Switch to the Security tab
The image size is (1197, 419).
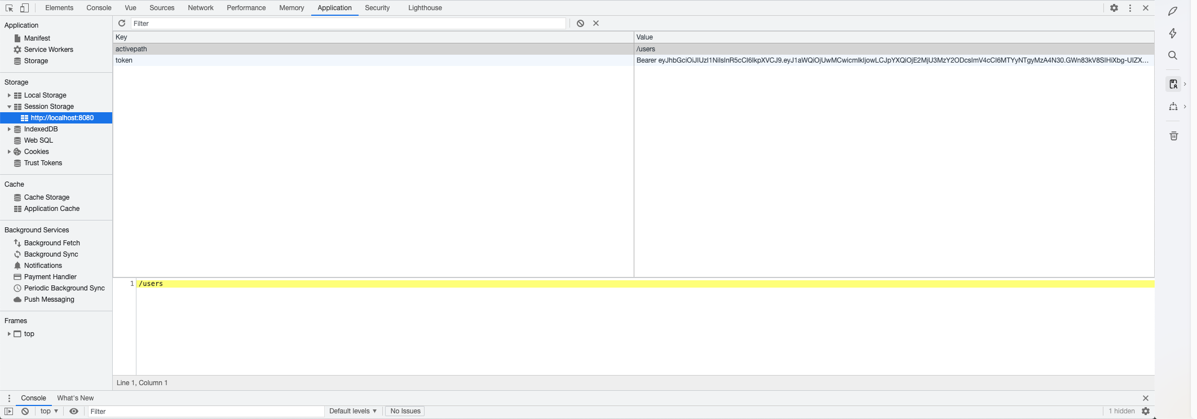[377, 8]
